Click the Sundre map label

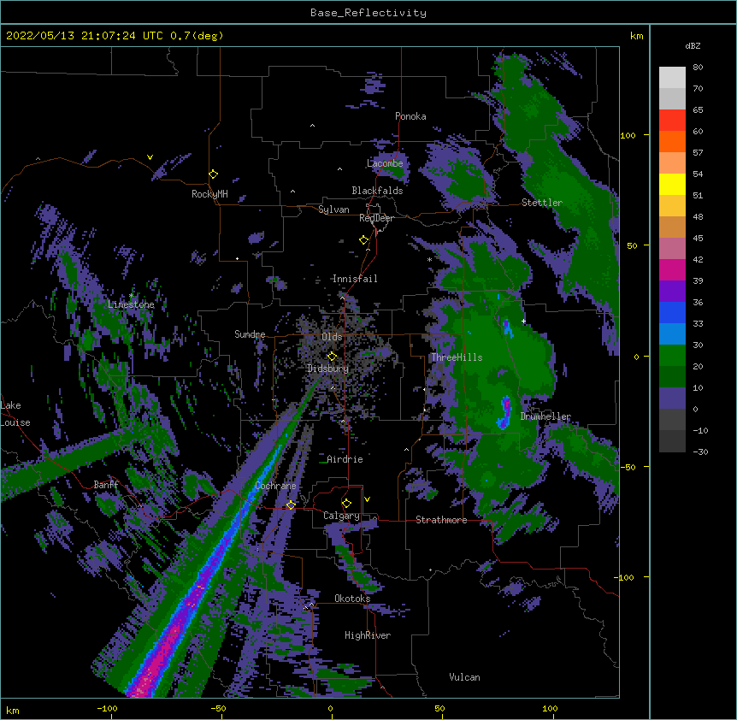click(x=250, y=334)
